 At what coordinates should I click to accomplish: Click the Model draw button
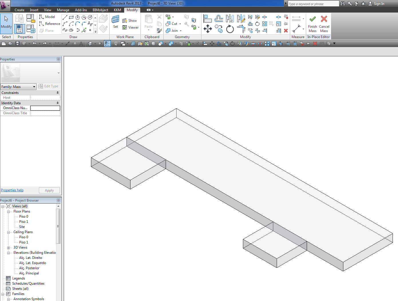(x=47, y=17)
